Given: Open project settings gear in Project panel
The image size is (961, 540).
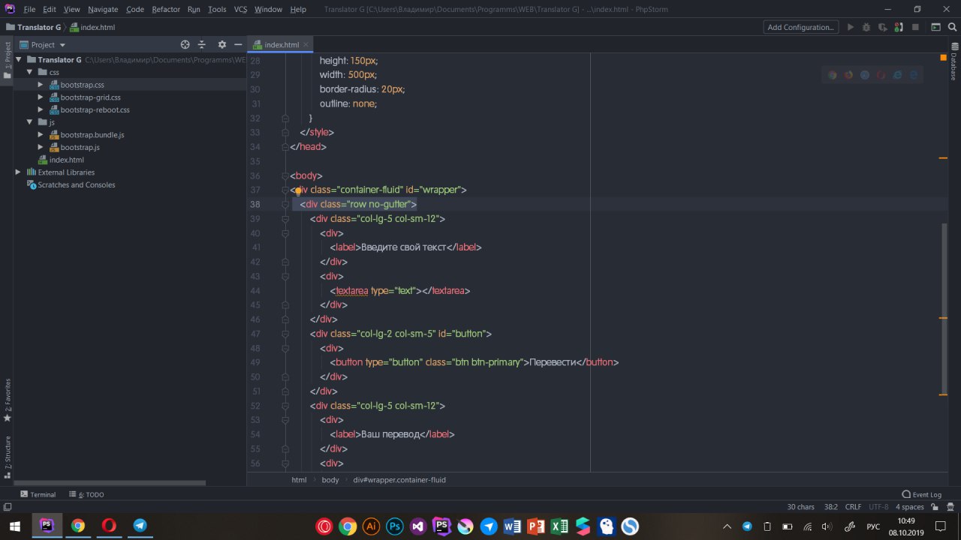Looking at the screenshot, I should pyautogui.click(x=221, y=45).
